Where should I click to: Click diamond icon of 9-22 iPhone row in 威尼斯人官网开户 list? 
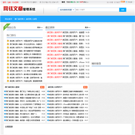(48, 104)
